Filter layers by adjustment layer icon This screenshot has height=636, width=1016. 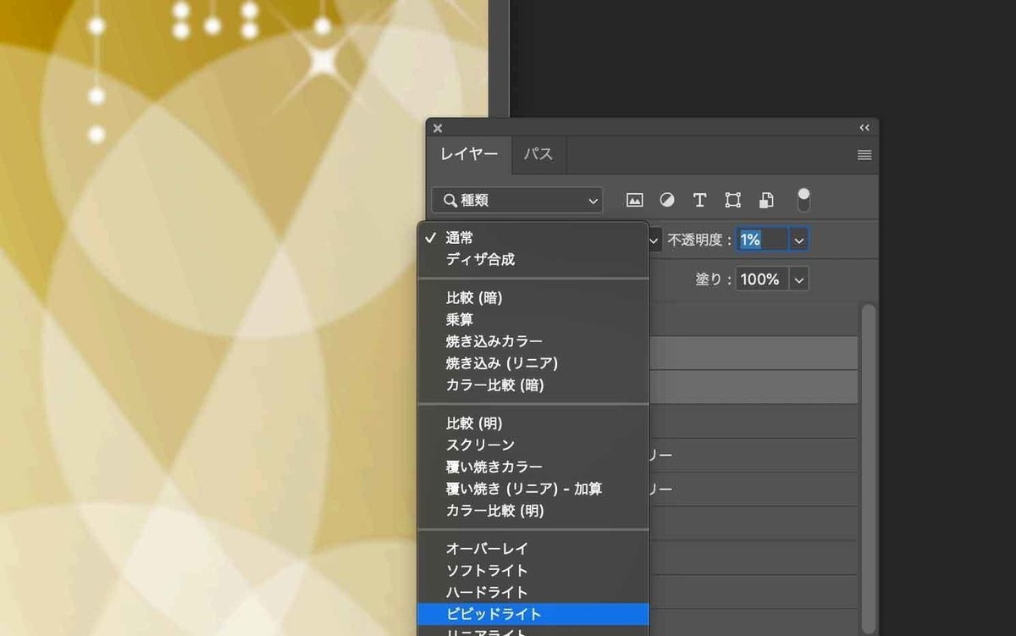pos(667,201)
